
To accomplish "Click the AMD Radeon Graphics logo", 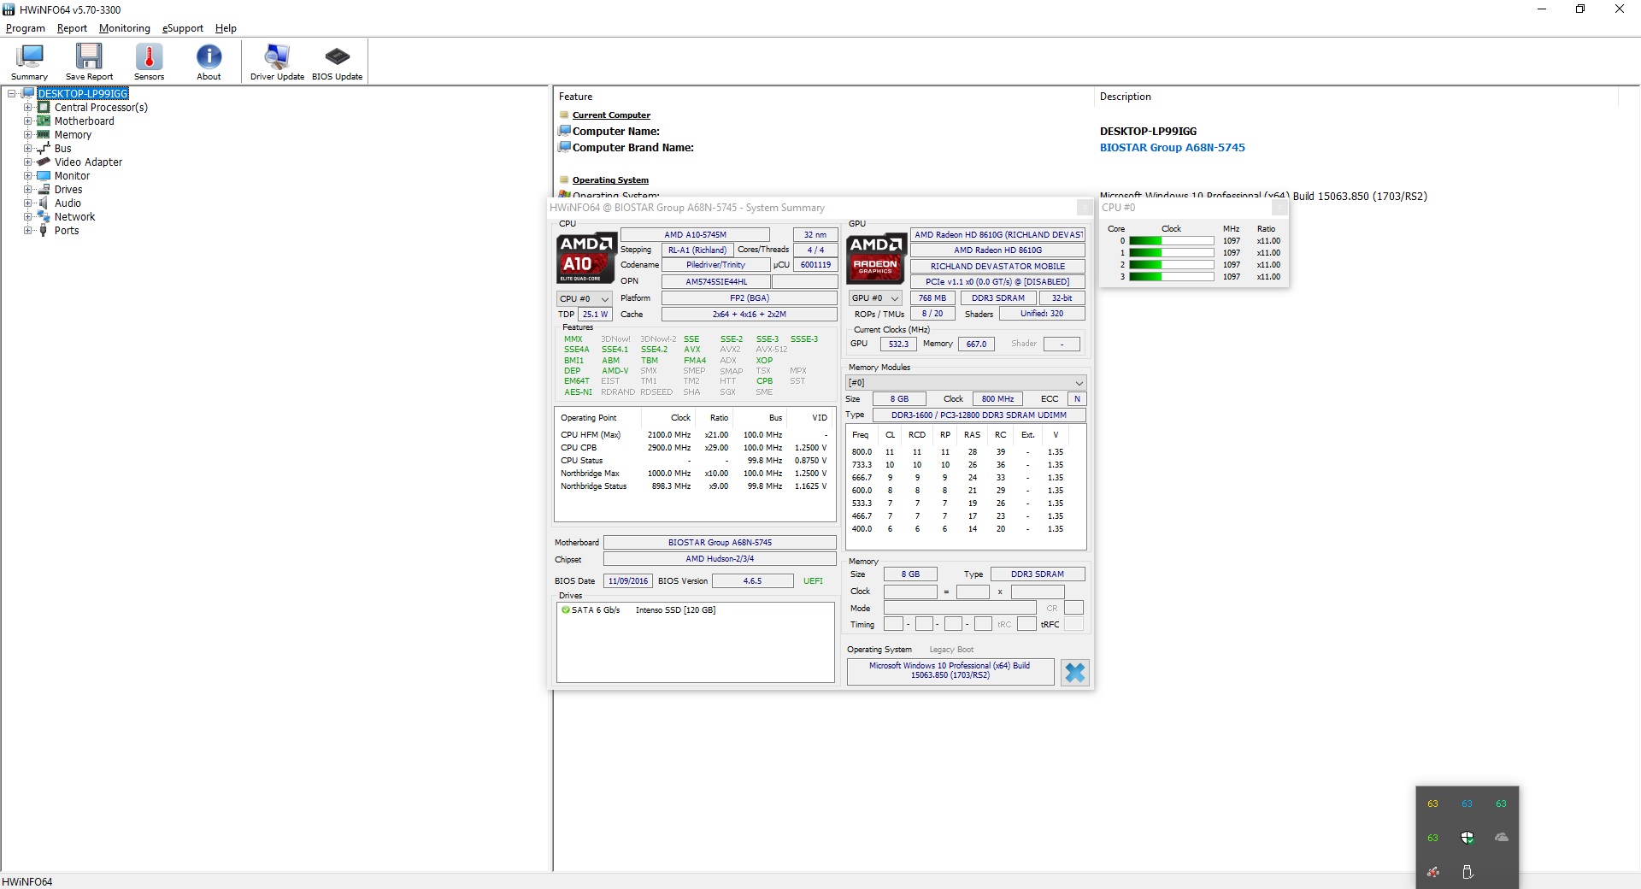I will coord(876,257).
